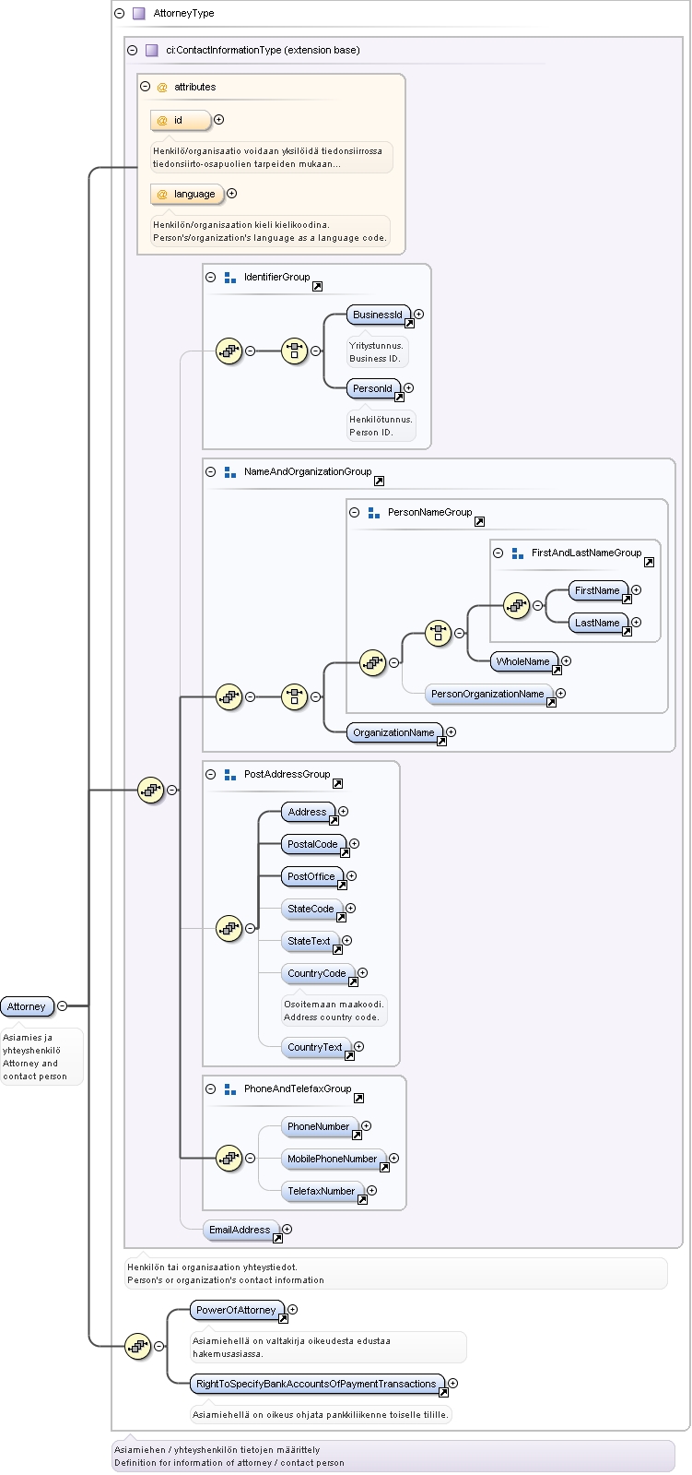Select the Address element
692x1475 pixels.
click(x=308, y=812)
